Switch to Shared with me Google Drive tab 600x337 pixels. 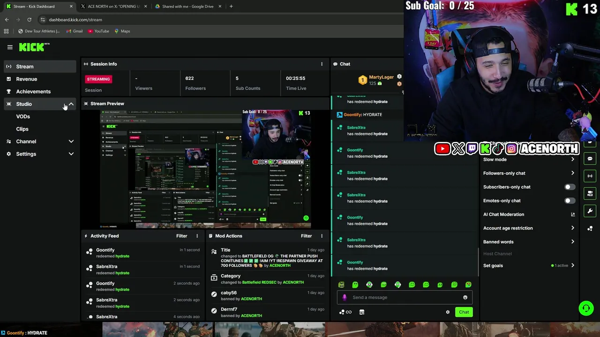point(187,7)
